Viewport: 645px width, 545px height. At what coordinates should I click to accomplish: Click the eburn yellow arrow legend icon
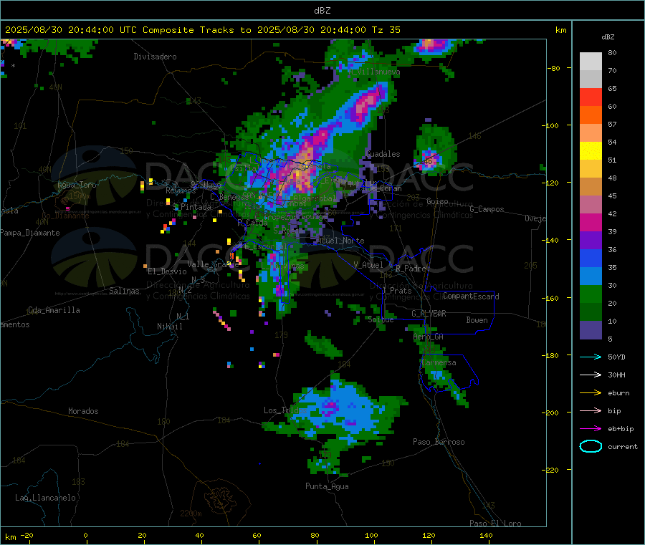coord(591,392)
